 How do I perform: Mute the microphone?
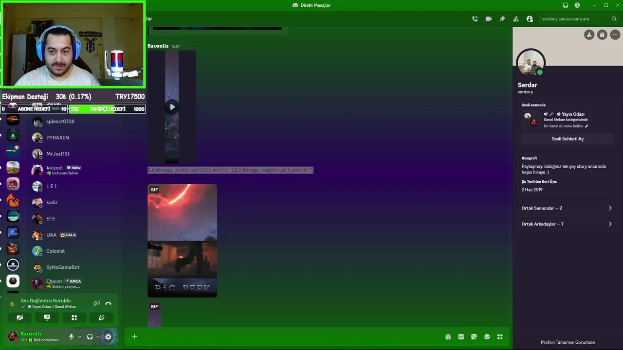pyautogui.click(x=72, y=337)
